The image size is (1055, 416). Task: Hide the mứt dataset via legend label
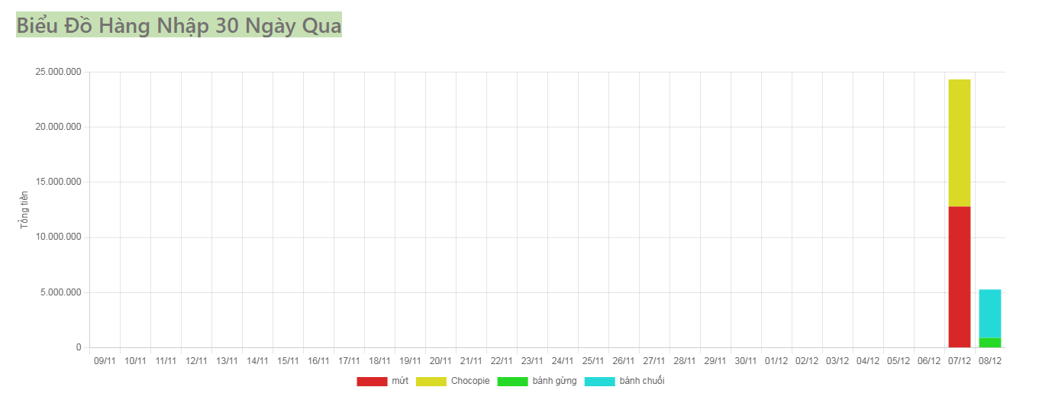pos(400,381)
